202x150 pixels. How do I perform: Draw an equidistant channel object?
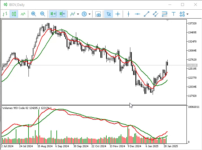tap(155, 14)
